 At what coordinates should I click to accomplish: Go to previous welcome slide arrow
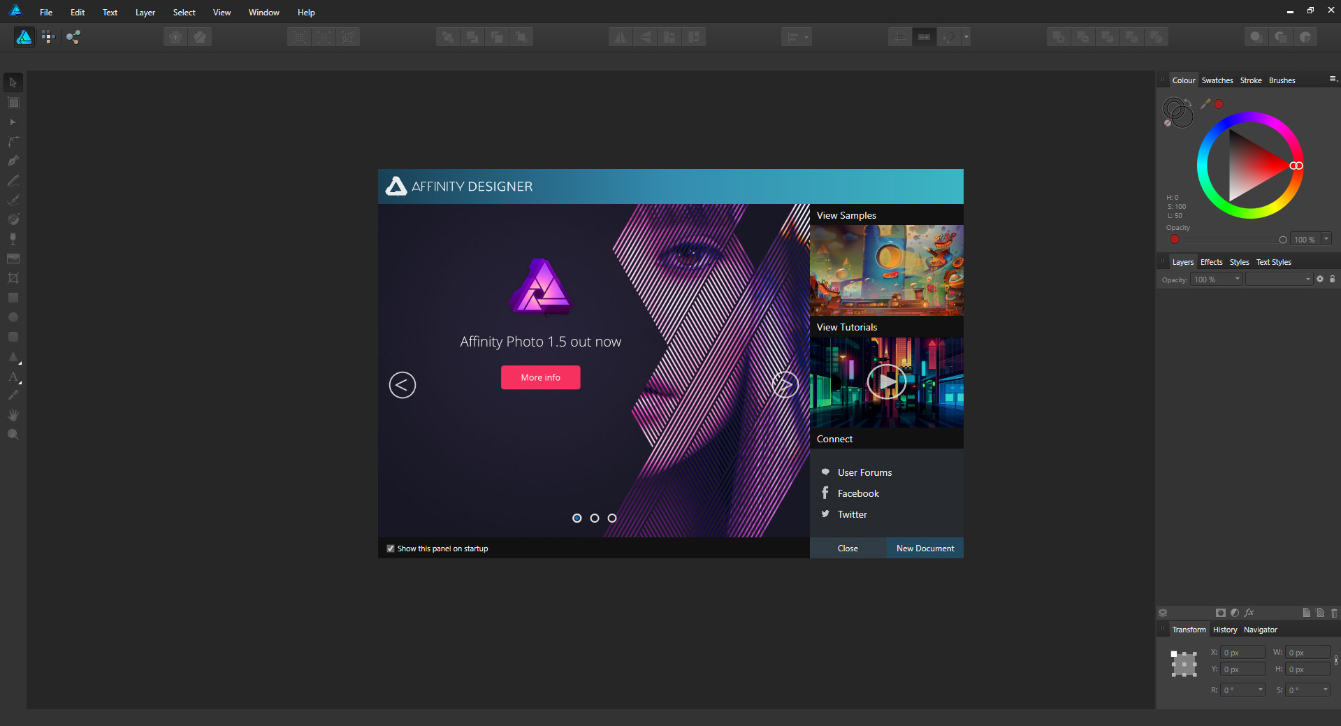tap(403, 385)
